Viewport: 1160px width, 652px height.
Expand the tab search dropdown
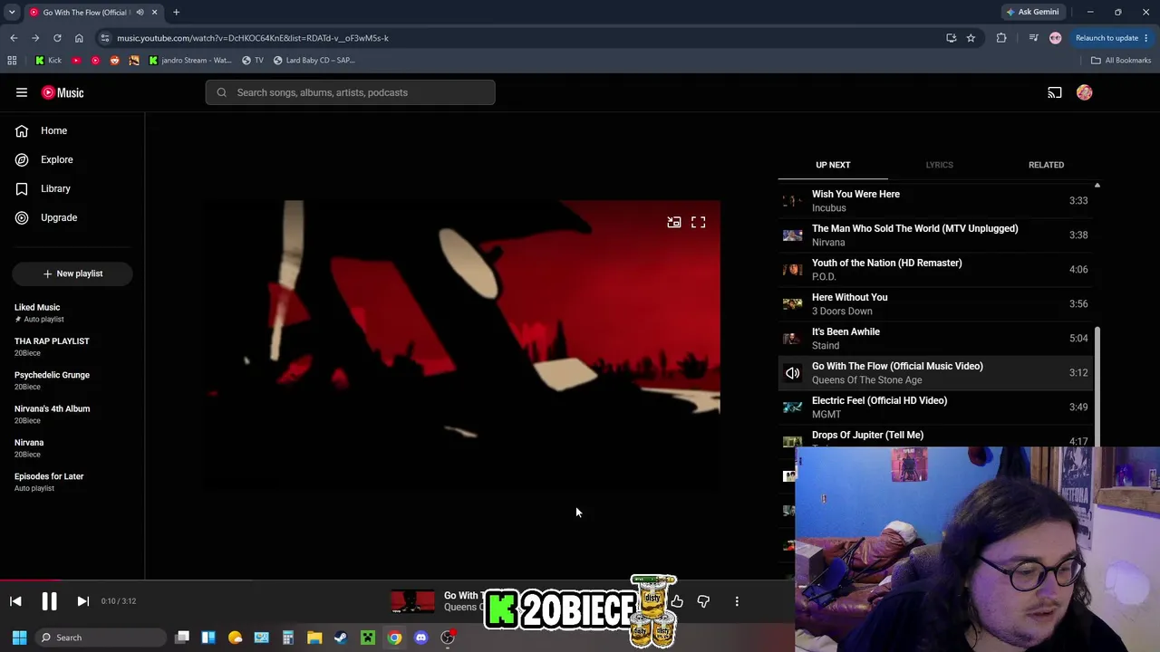(12, 12)
